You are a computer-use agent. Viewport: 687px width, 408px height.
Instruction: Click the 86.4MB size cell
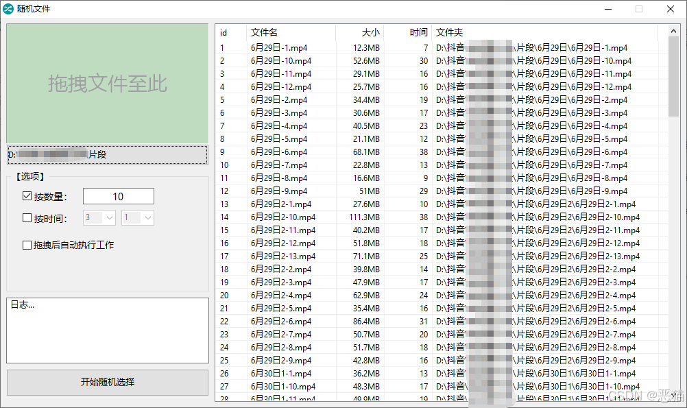tap(366, 322)
